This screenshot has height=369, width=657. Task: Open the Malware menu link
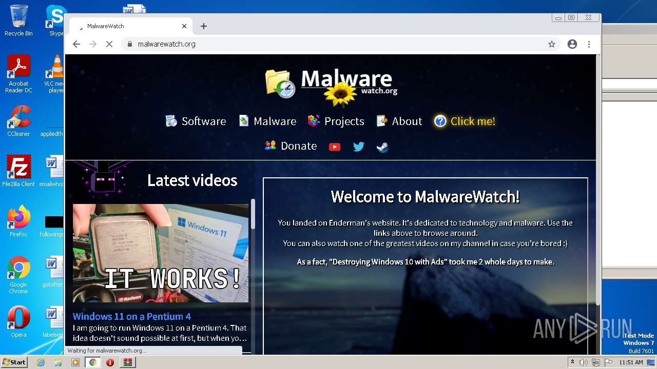[x=267, y=121]
